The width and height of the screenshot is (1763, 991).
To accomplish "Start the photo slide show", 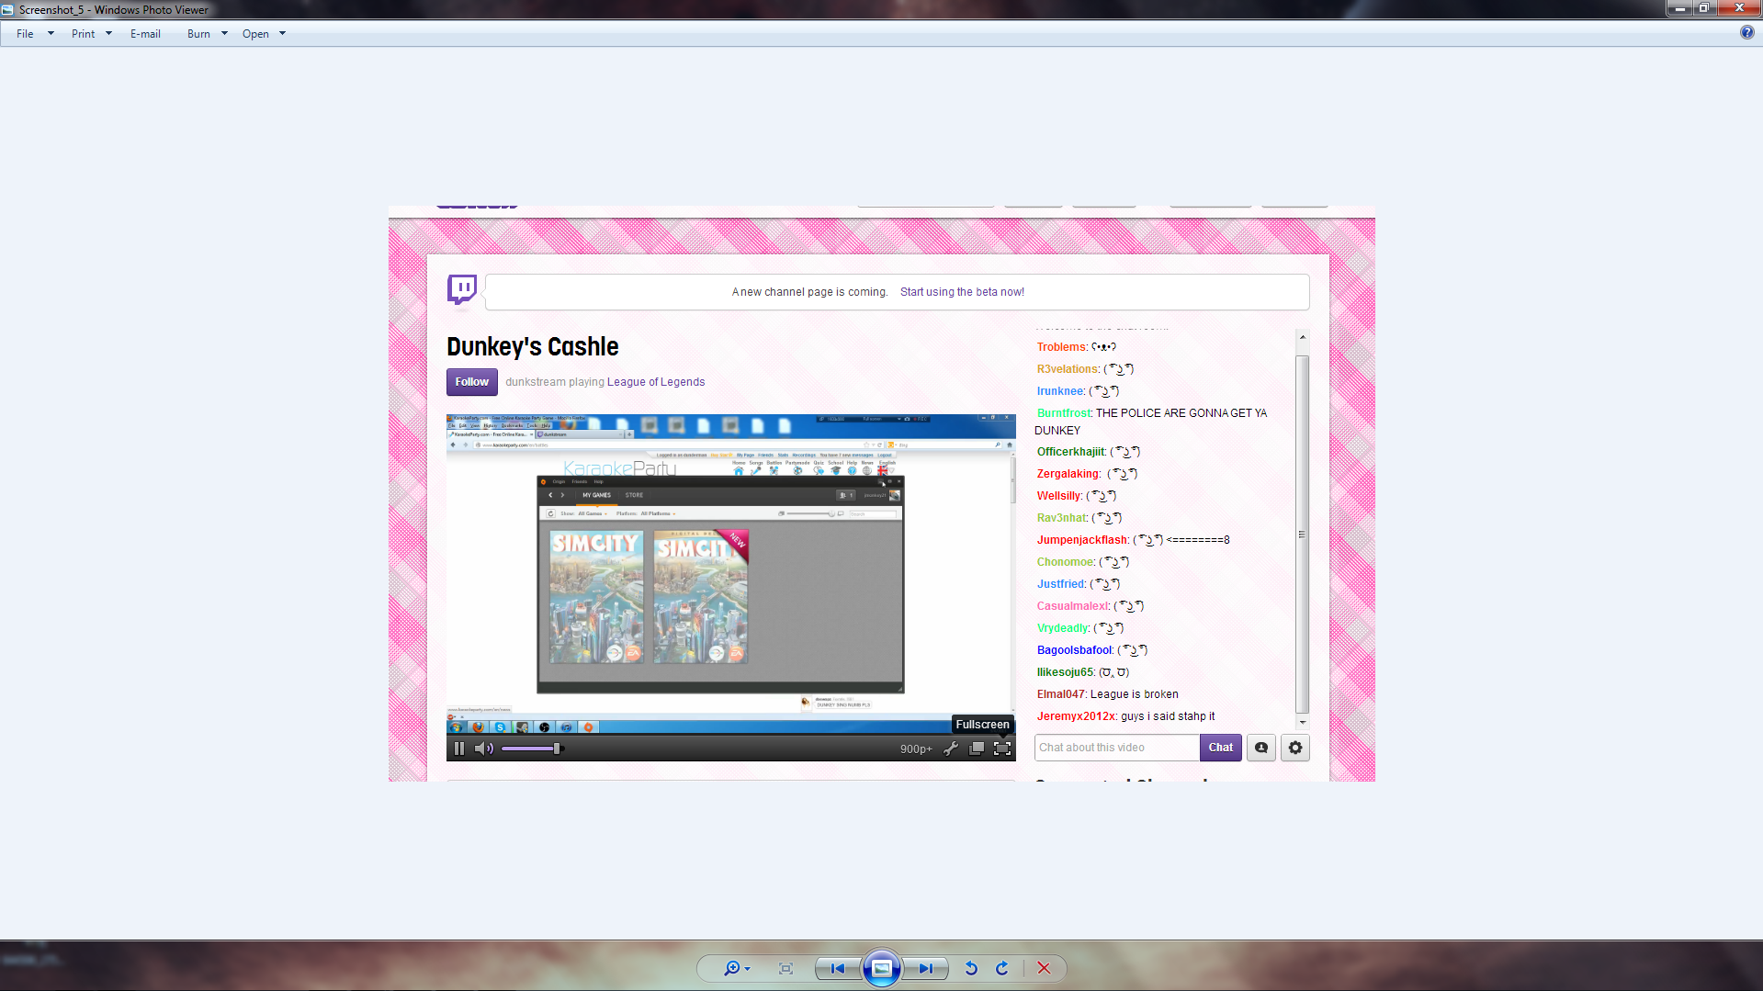I will (x=881, y=968).
